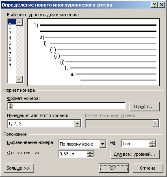
Task: Click the help question mark button
Action: click(x=154, y=5)
